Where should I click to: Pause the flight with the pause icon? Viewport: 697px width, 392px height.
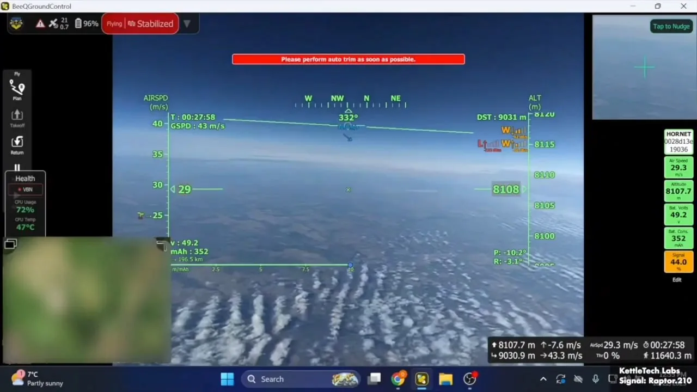tap(17, 168)
